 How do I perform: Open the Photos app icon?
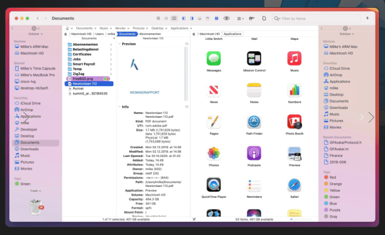click(214, 153)
